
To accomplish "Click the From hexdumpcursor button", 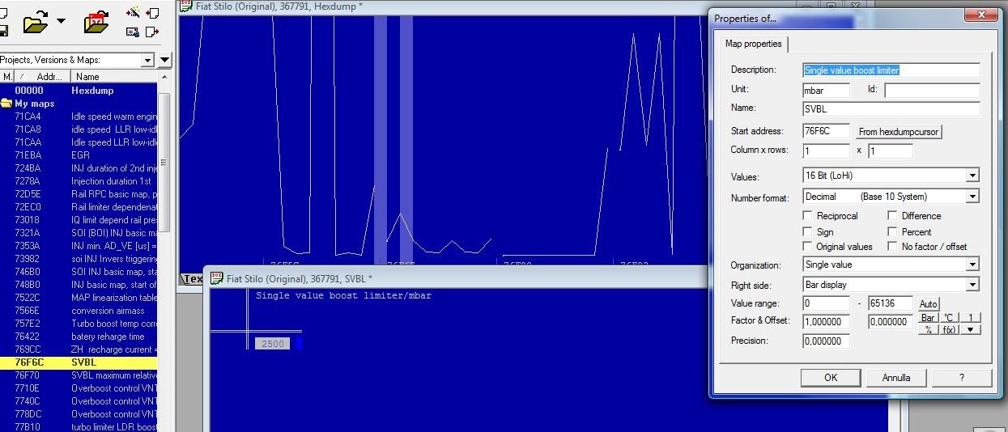I will (899, 131).
